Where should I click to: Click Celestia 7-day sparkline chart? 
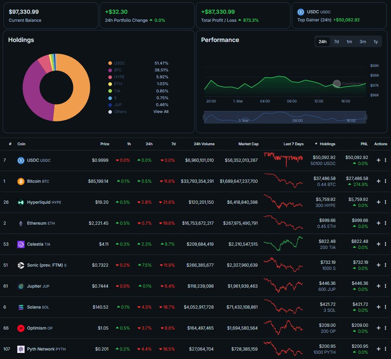coord(283,244)
